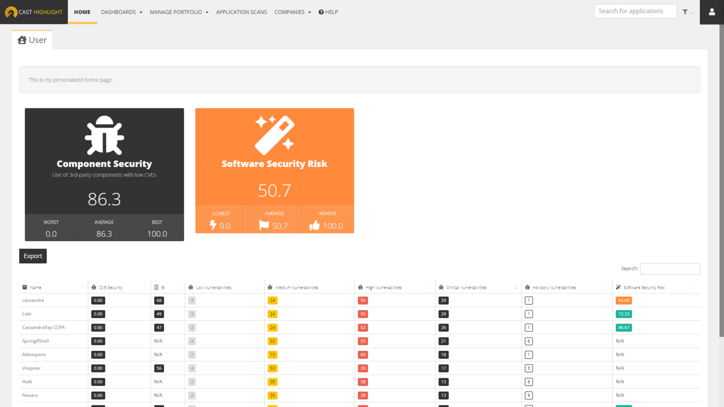
Task: Click the Search for applications field
Action: point(635,11)
